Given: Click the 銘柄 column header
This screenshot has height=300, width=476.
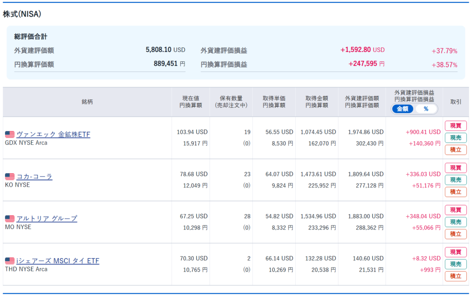Looking at the screenshot, I should coord(87,102).
